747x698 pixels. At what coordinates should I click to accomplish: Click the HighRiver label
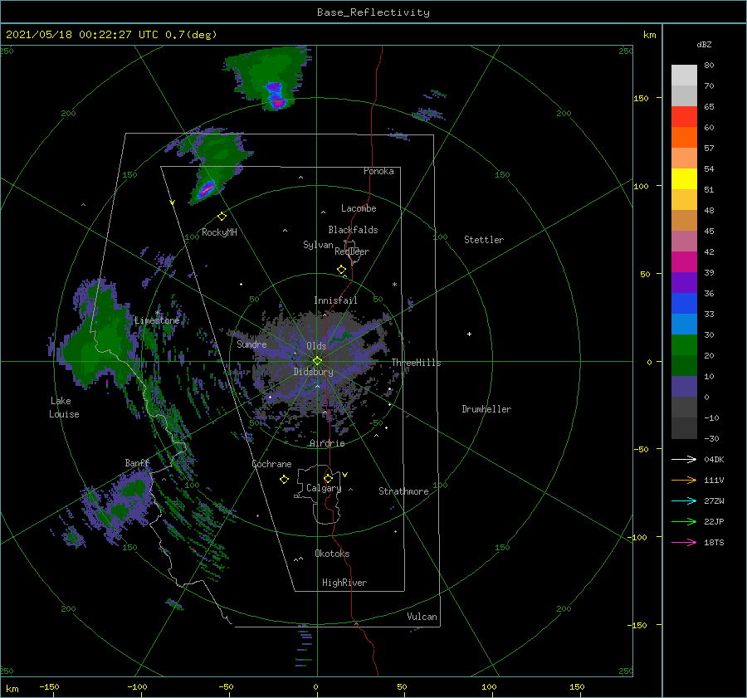coord(344,583)
